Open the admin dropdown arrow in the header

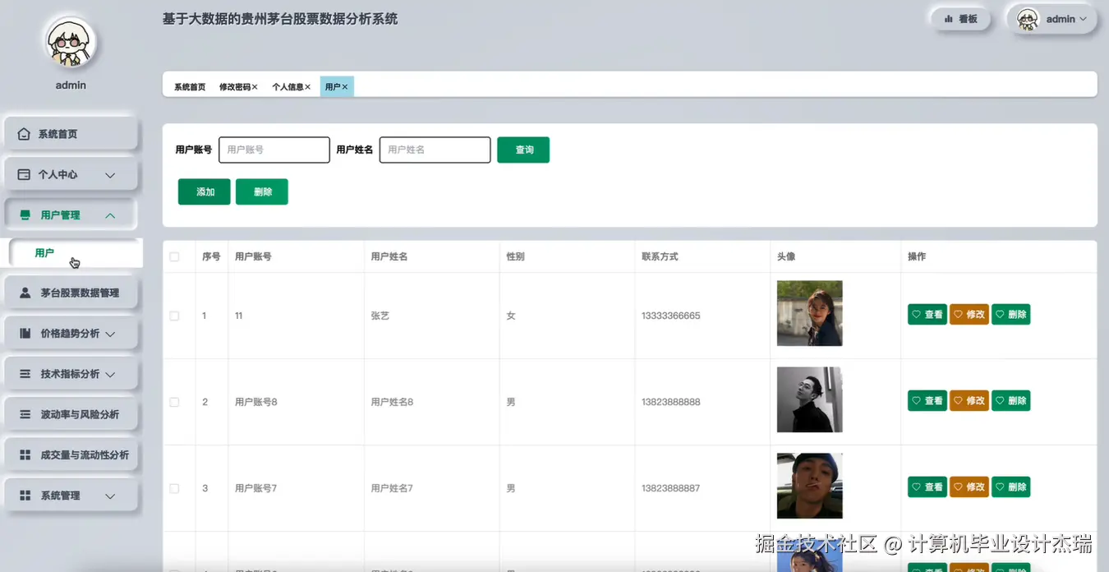(1083, 19)
